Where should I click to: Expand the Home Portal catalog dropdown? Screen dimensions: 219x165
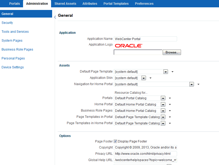[163, 104]
